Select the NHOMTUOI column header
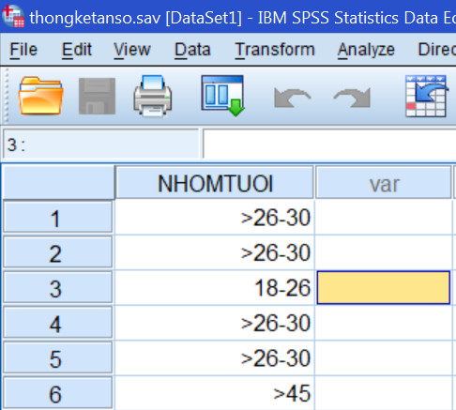Image resolution: width=456 pixels, height=410 pixels. point(215,183)
